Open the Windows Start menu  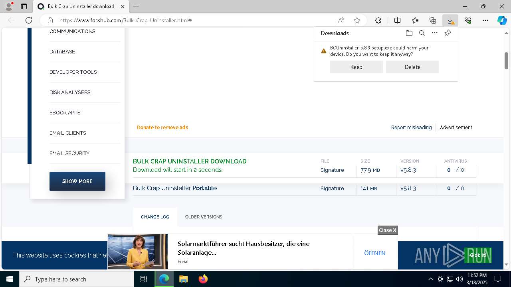tap(10, 279)
